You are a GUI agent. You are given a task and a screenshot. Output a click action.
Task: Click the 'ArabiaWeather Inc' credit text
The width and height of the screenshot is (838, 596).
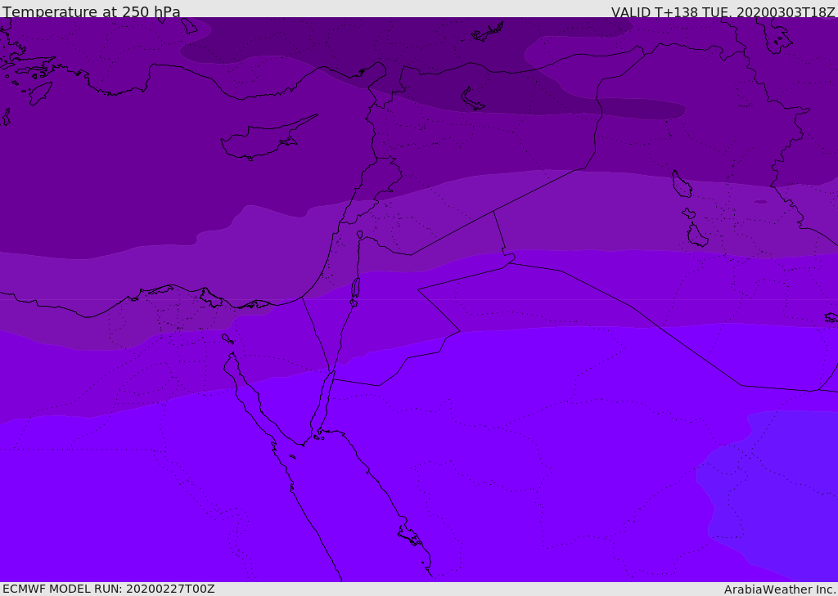[780, 589]
